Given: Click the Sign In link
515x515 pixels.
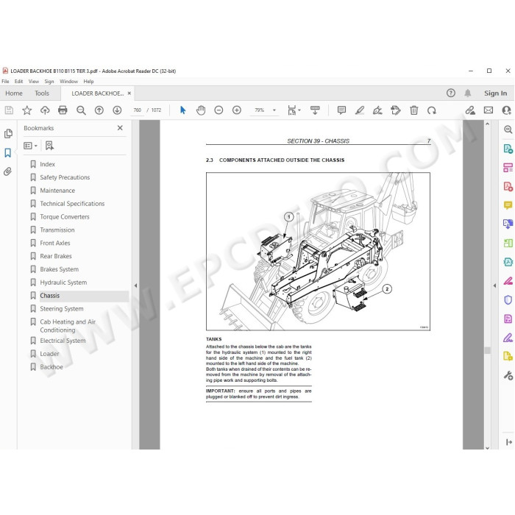Looking at the screenshot, I should [x=495, y=93].
